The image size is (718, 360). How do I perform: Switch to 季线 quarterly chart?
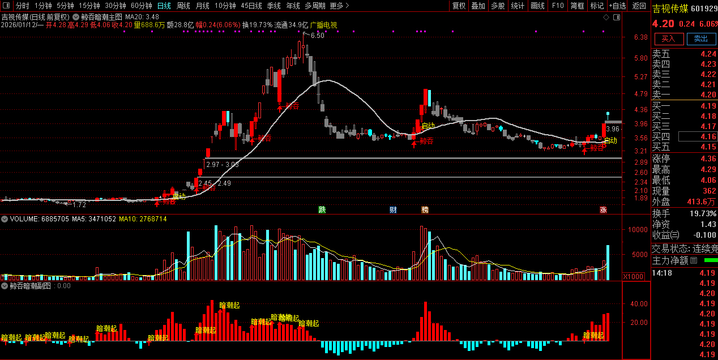coord(274,6)
